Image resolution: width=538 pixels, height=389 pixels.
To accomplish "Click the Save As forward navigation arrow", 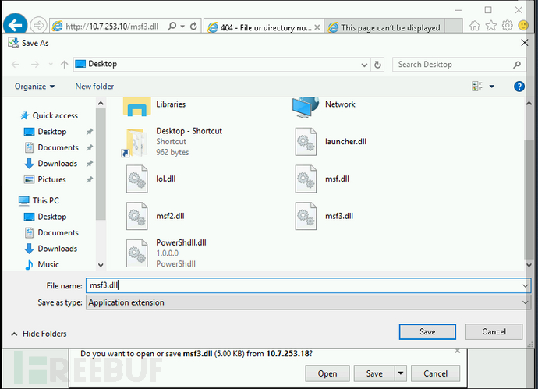I will tap(35, 65).
